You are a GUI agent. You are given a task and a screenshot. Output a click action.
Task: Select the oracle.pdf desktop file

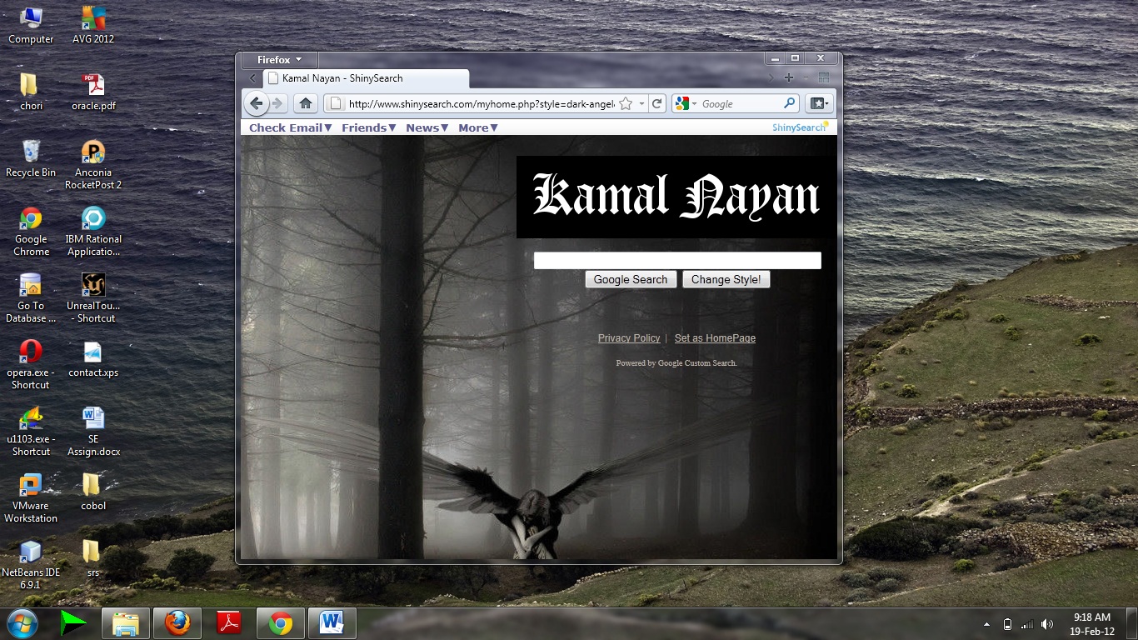point(93,92)
